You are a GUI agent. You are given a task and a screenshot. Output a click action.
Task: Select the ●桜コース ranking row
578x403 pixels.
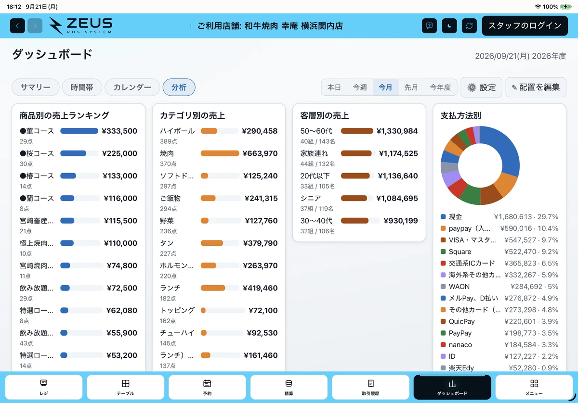pyautogui.click(x=79, y=157)
